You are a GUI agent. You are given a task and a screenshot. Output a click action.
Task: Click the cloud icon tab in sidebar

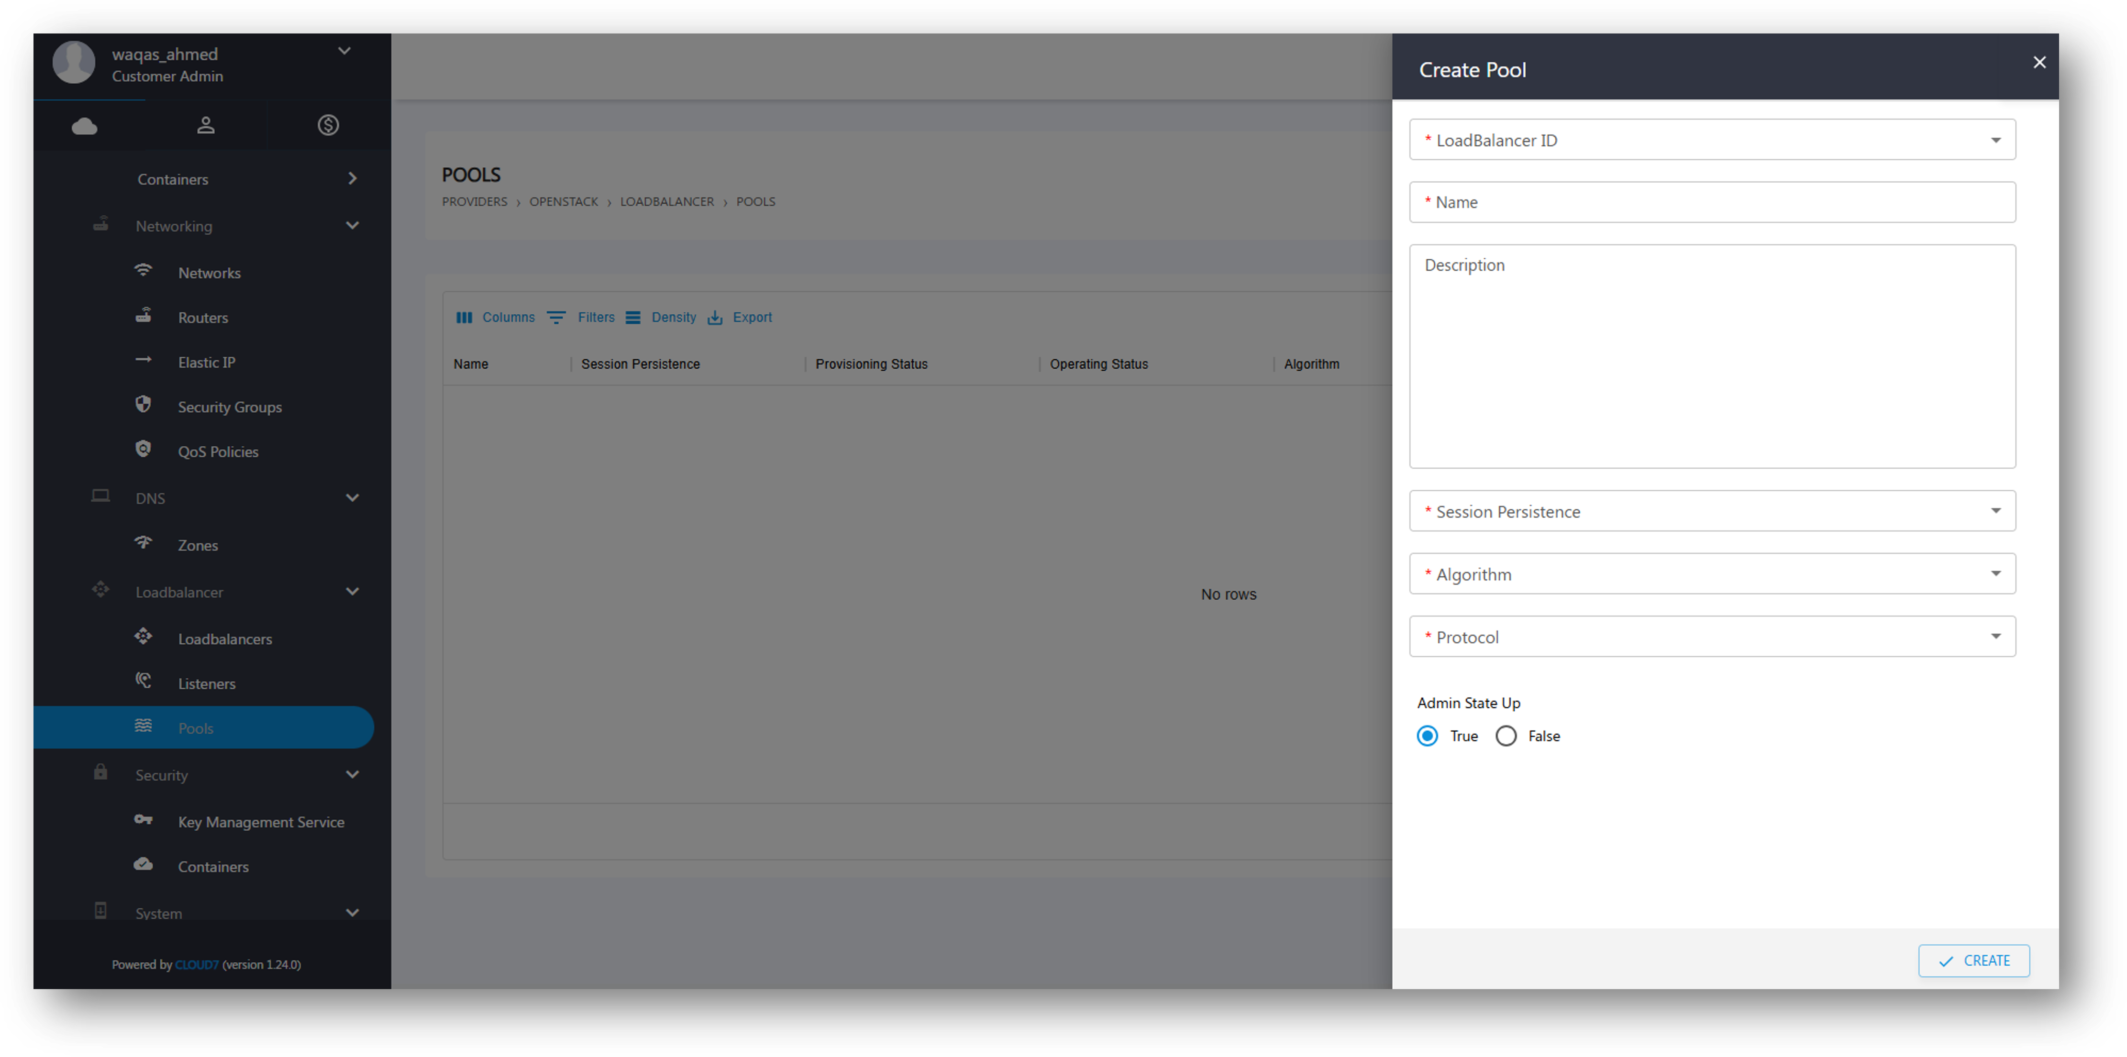[x=84, y=125]
